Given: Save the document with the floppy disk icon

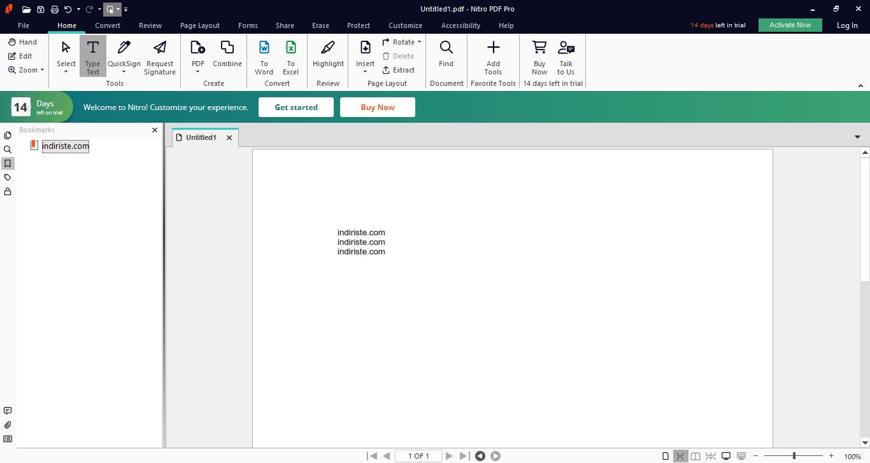Looking at the screenshot, I should pos(41,9).
